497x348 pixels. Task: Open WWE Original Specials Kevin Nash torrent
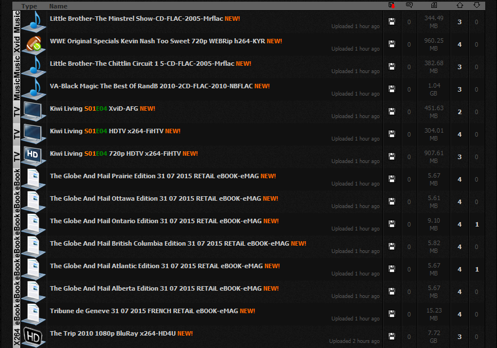click(158, 41)
